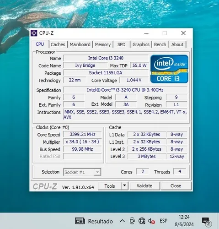This screenshot has height=229, width=219.
Task: Click the 12-way Level 3 associativity value
Action: (x=177, y=157)
